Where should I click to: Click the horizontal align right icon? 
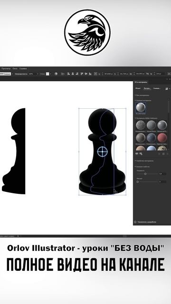pos(77,74)
